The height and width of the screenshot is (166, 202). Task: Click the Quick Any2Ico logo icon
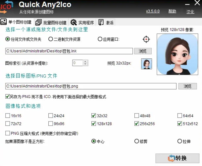point(7,7)
